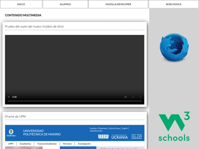This screenshot has width=199, height=149.
Task: Click the UPM Politécnica crest logo
Action: click(11, 133)
